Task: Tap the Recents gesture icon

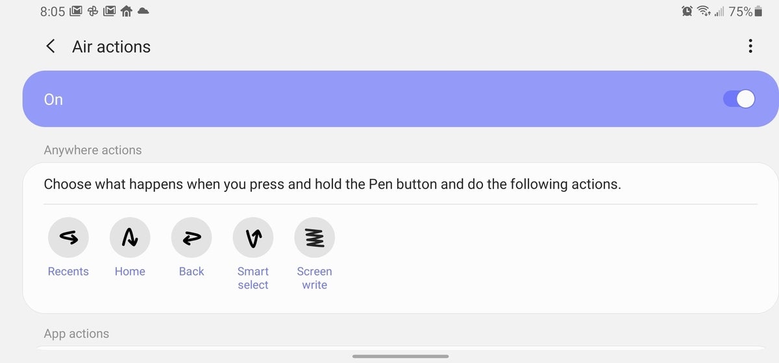Action: tap(68, 237)
